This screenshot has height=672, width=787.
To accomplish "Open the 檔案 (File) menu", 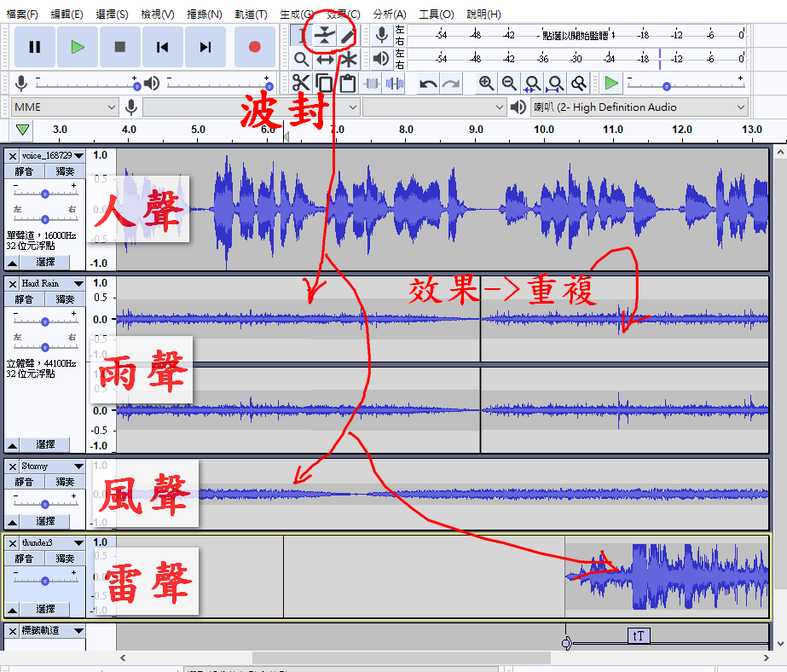I will [x=22, y=14].
